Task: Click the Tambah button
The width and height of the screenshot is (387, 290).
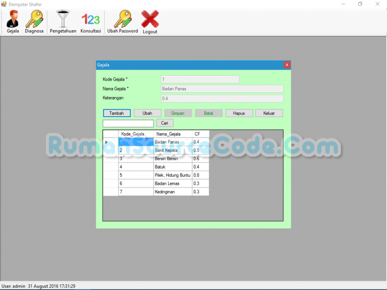Action: [x=117, y=113]
